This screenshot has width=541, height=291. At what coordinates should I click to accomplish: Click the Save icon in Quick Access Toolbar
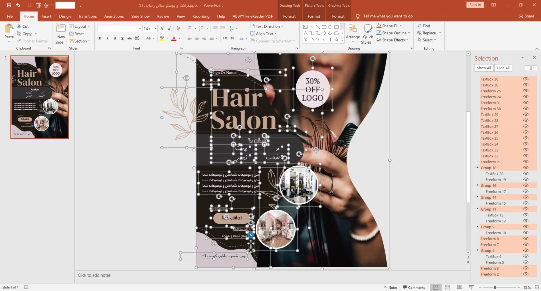(x=9, y=5)
